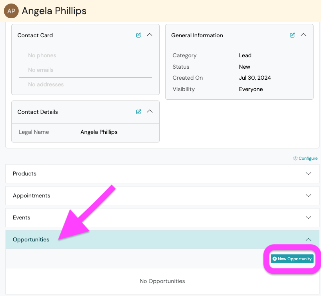
Task: Click the Products section header
Action: pos(162,174)
